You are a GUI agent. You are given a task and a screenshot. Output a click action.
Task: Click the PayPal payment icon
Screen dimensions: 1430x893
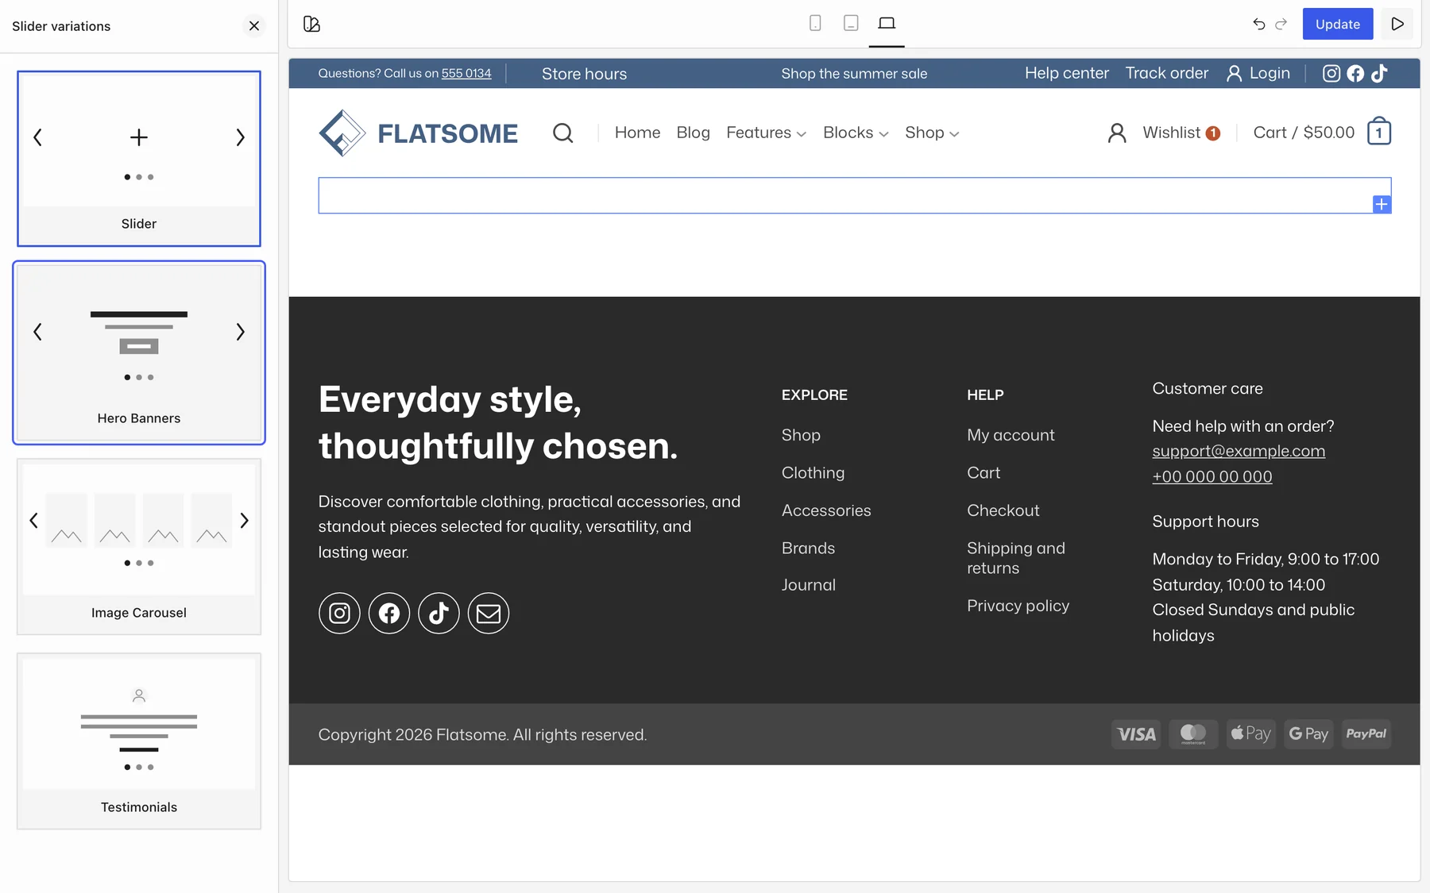coord(1366,734)
